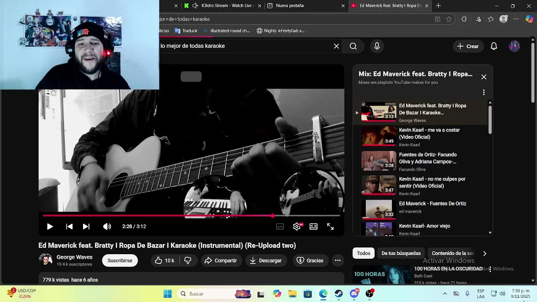
Task: Mute the K3ldro Stream tab audio
Action: pos(196,5)
